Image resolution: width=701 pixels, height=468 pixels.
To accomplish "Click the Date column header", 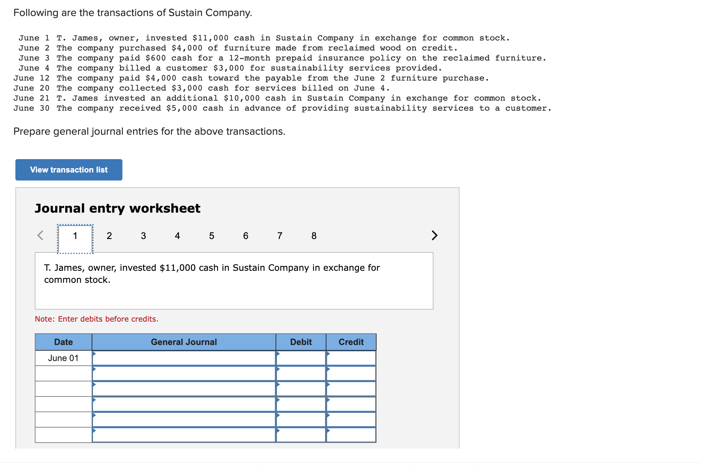I will point(64,342).
